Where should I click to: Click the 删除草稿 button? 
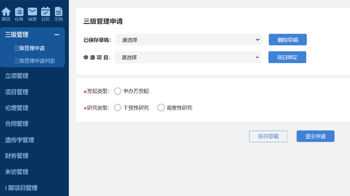click(287, 40)
